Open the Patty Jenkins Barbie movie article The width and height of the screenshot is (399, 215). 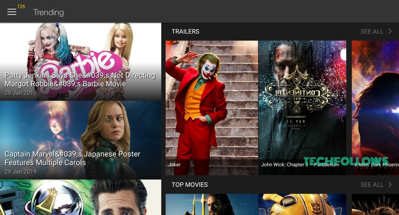80,62
